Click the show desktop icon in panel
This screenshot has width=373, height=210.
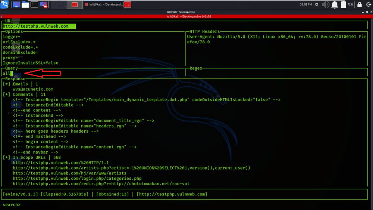(16, 4)
